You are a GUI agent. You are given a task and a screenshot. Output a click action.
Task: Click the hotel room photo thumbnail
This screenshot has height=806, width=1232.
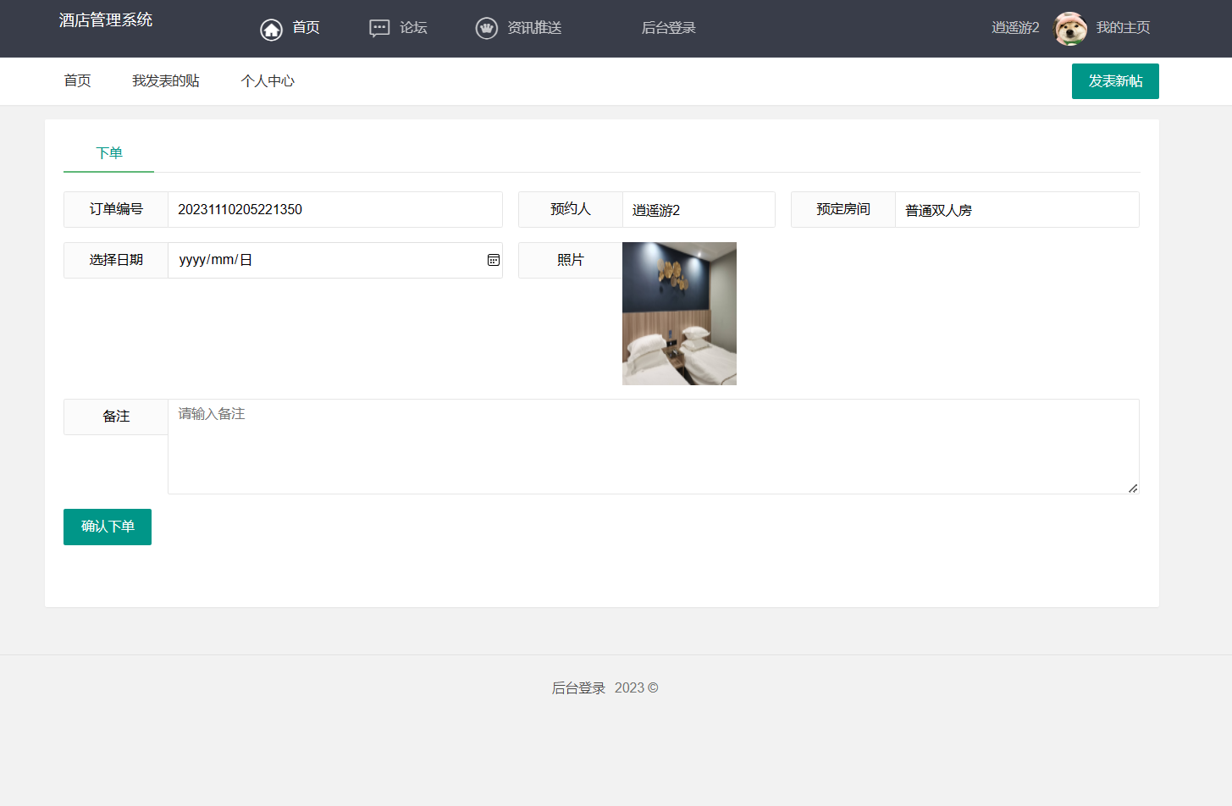679,313
